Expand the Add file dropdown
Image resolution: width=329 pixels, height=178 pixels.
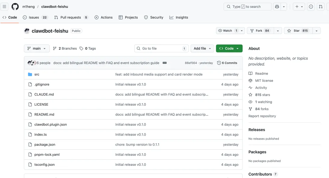tap(202, 48)
